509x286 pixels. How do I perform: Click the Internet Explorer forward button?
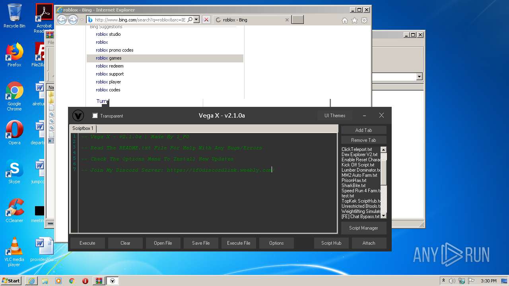click(x=73, y=19)
